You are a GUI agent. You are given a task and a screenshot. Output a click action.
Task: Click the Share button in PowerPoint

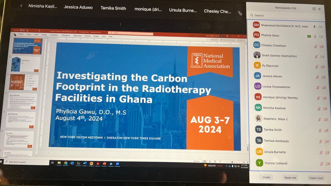pos(241,40)
